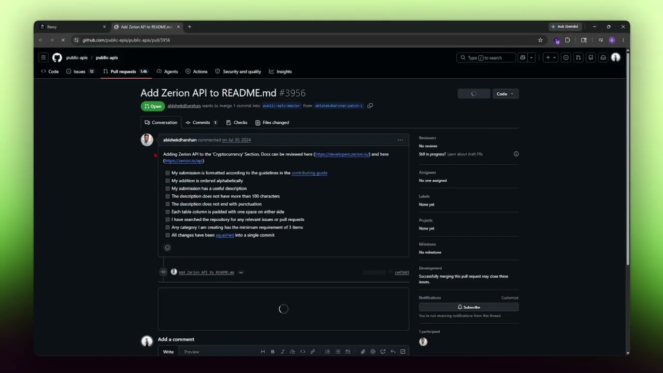The width and height of the screenshot is (663, 373).
Task: Insert code formatting in comment editor
Action: pyautogui.click(x=302, y=352)
